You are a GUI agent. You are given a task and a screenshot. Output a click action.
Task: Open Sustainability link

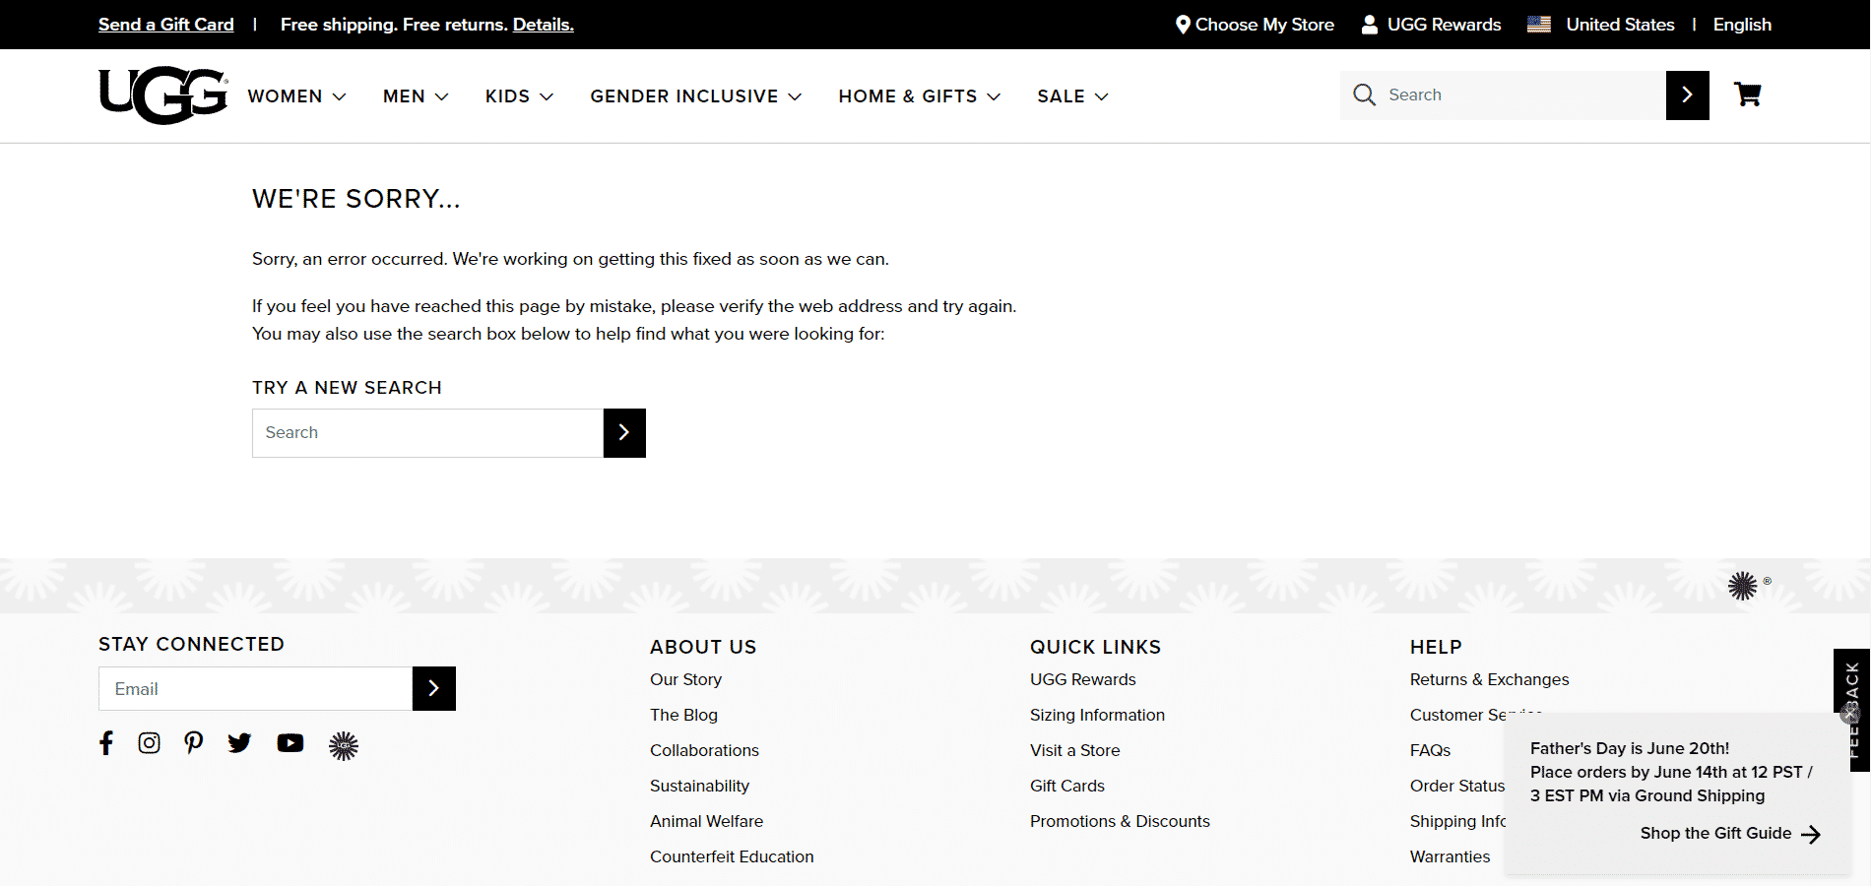pos(699,786)
